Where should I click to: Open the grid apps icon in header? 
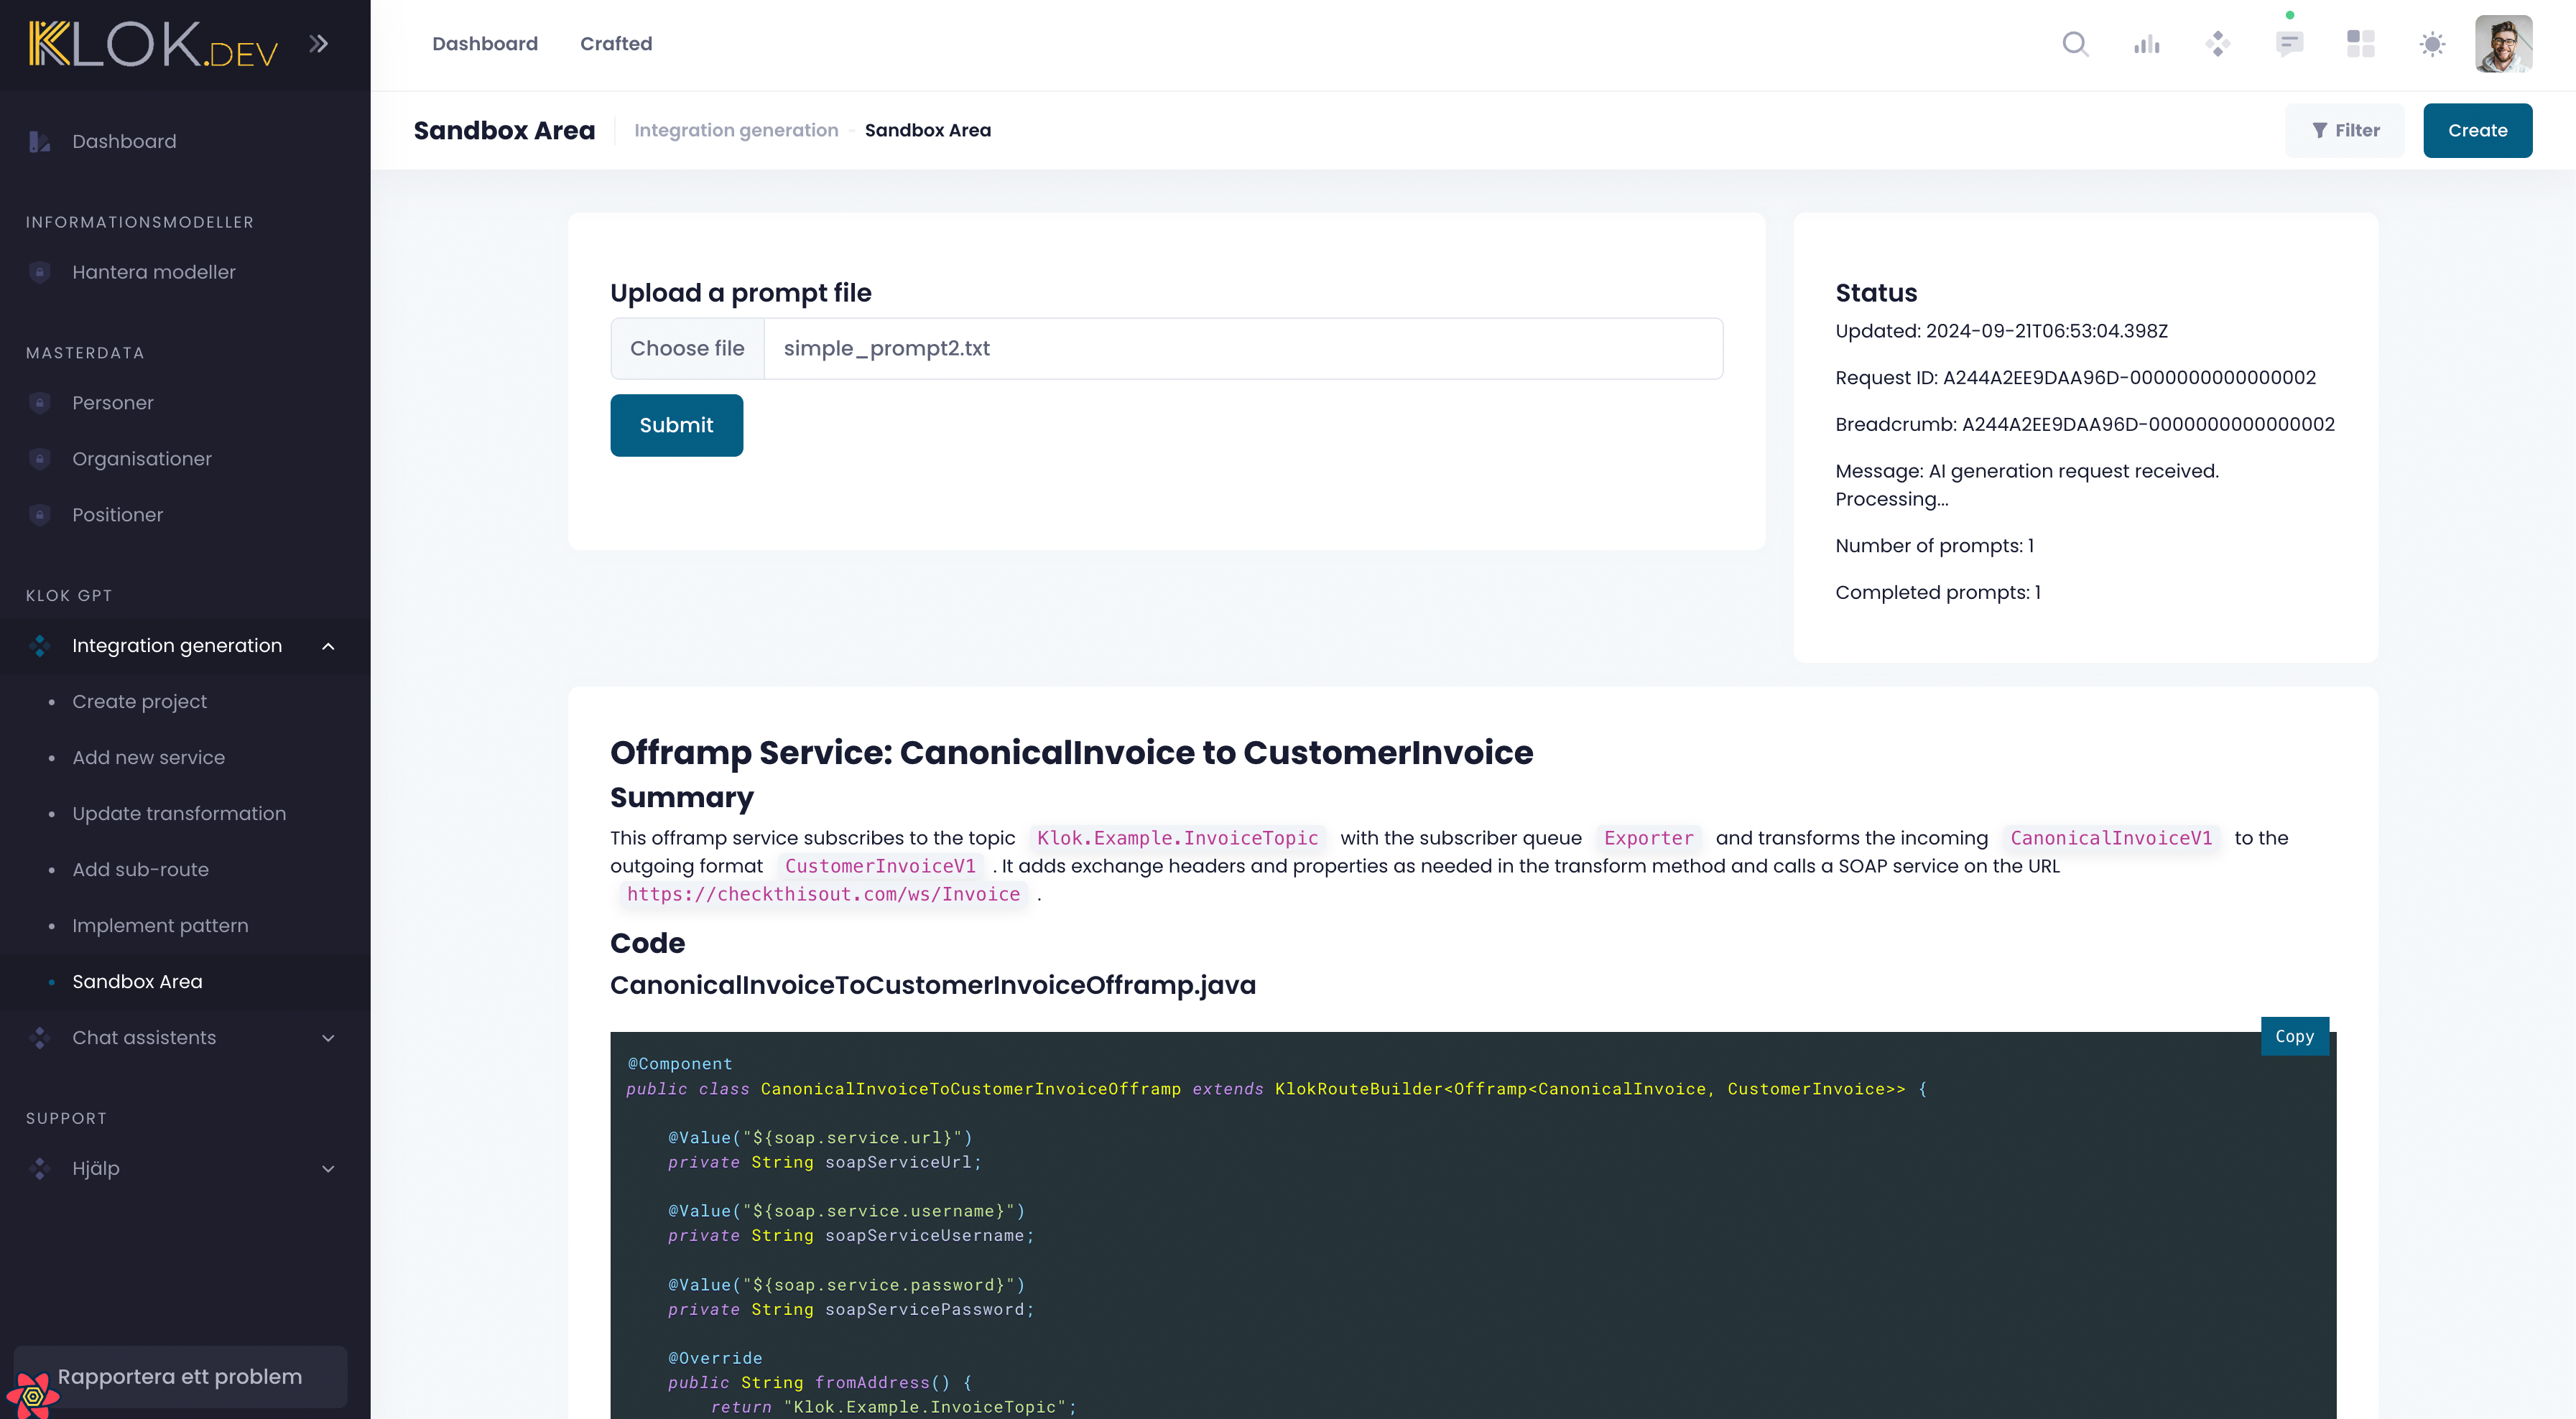pos(2360,44)
